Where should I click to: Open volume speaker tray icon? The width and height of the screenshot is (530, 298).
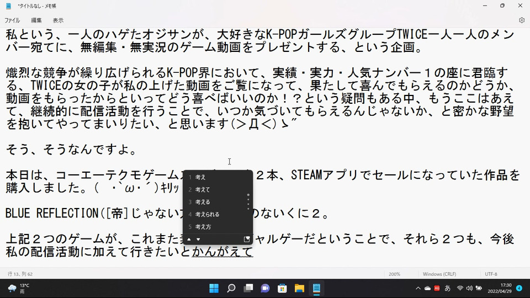point(469,288)
